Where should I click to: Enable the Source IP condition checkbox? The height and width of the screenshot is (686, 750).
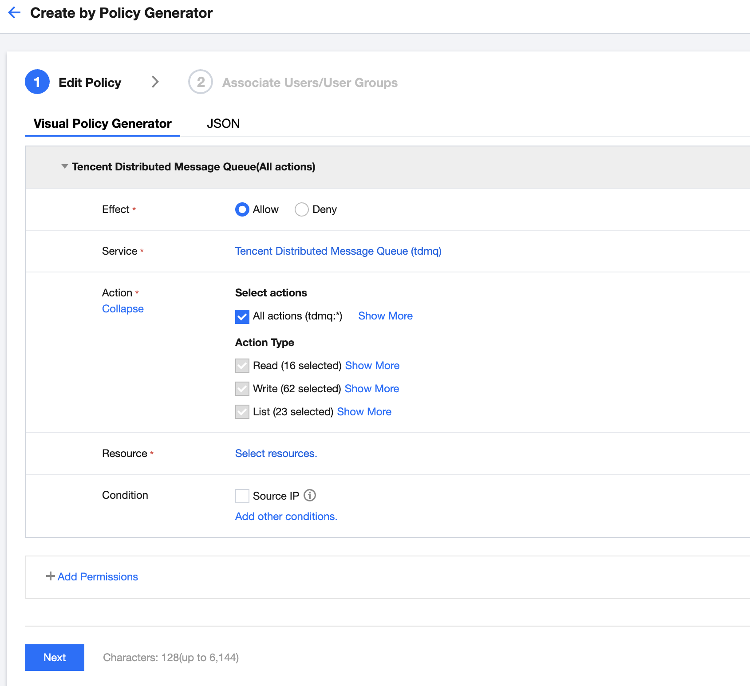(242, 496)
